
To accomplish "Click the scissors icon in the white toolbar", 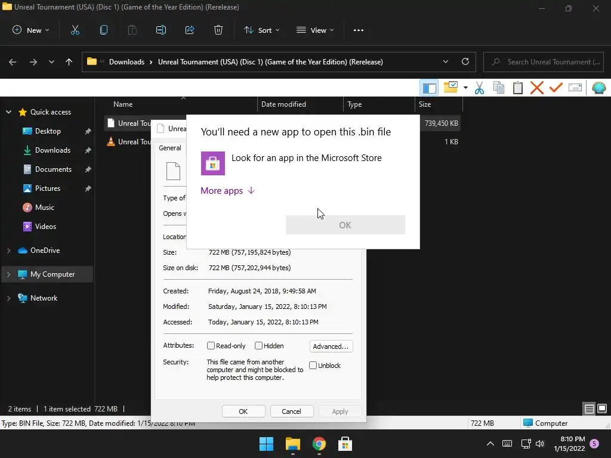I will click(x=479, y=88).
